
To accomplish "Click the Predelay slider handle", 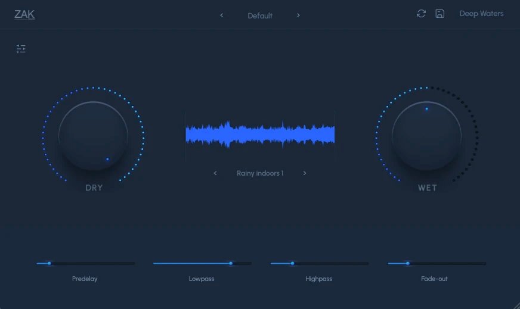I will click(49, 264).
